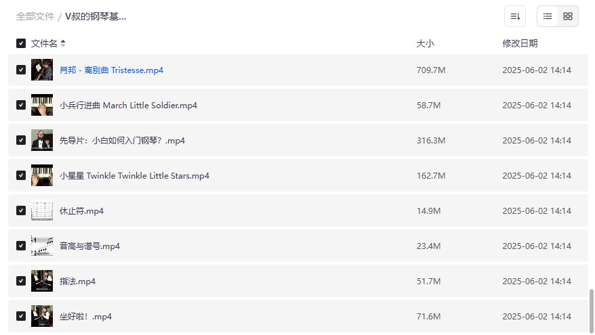Toggle the select-all files checkbox
This screenshot has width=595, height=335.
tap(21, 43)
